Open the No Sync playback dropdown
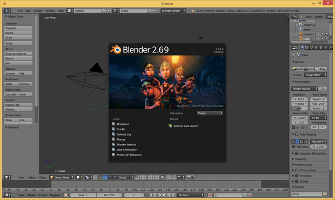The image size is (335, 200). click(x=191, y=195)
